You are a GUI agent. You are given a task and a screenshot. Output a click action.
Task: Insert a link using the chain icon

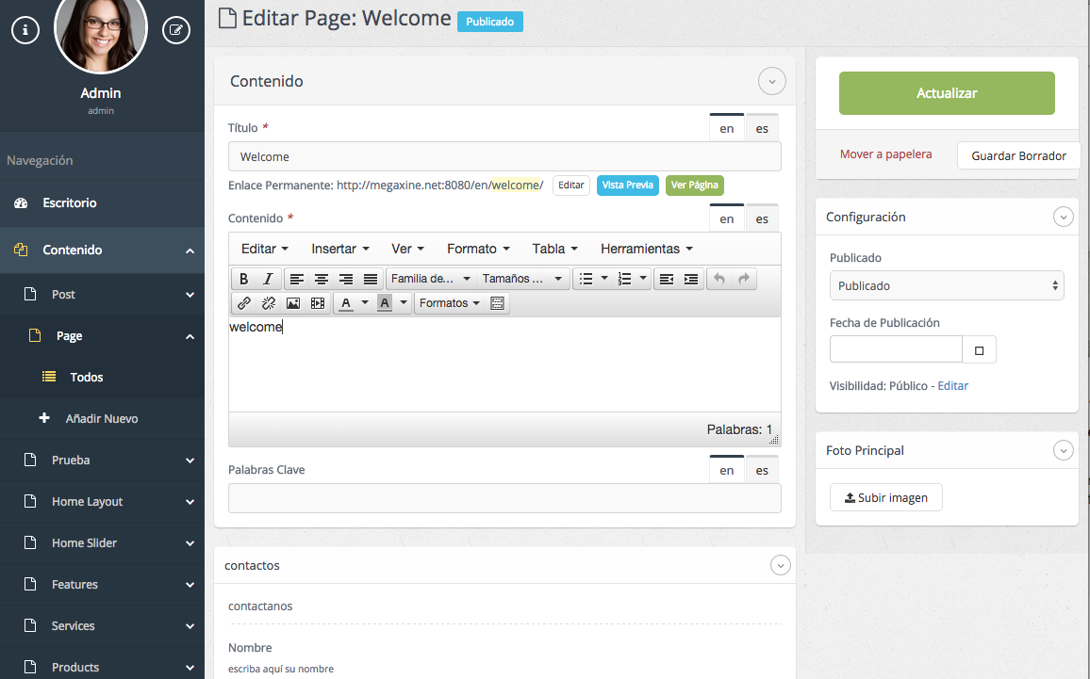244,303
